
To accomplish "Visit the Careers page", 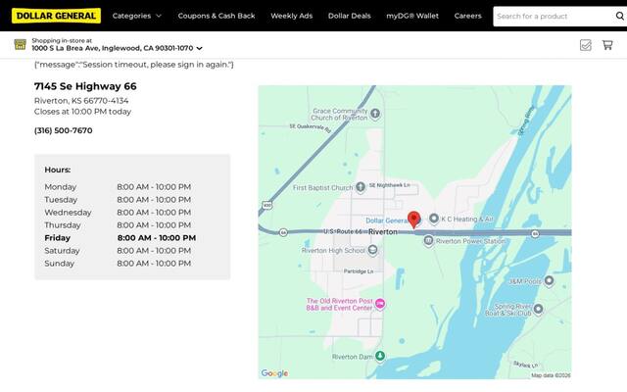I will [468, 16].
